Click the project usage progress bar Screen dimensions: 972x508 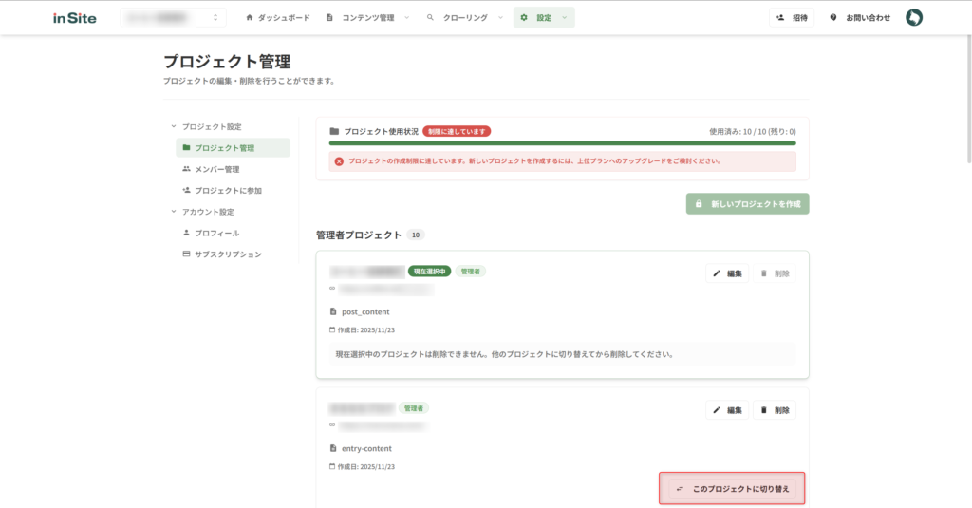[x=562, y=143]
